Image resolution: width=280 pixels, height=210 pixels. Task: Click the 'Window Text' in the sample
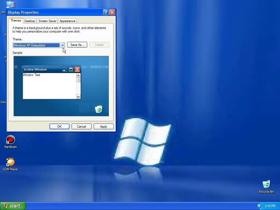31,75
